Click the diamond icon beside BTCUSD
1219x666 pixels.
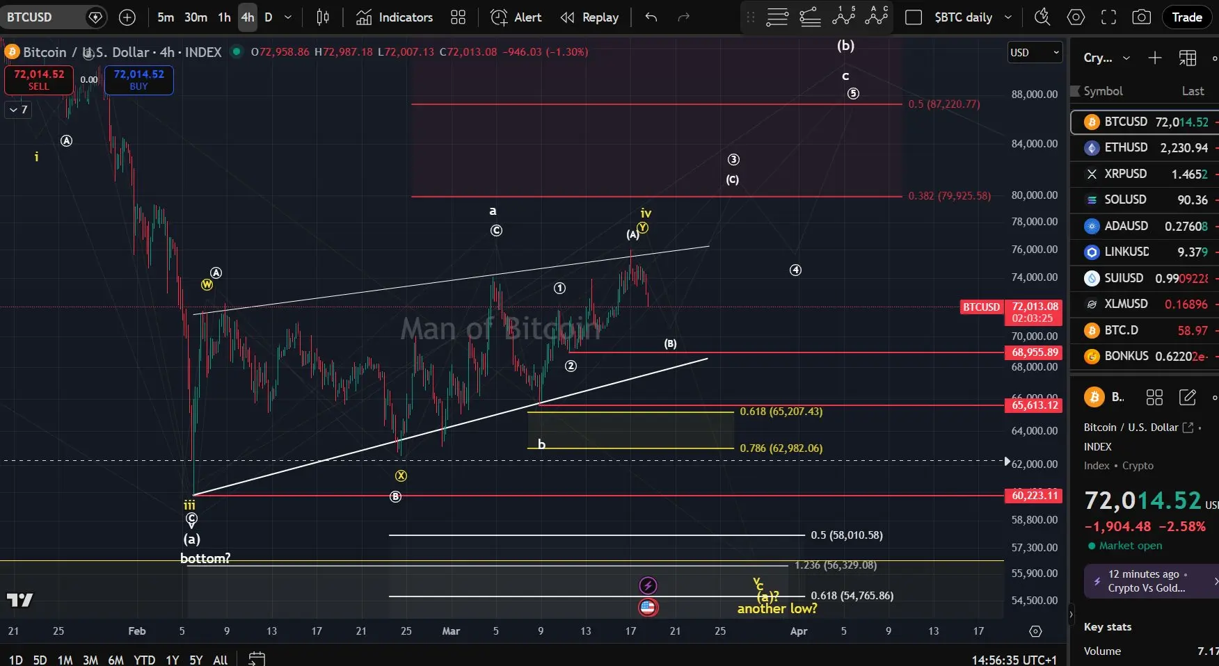95,17
